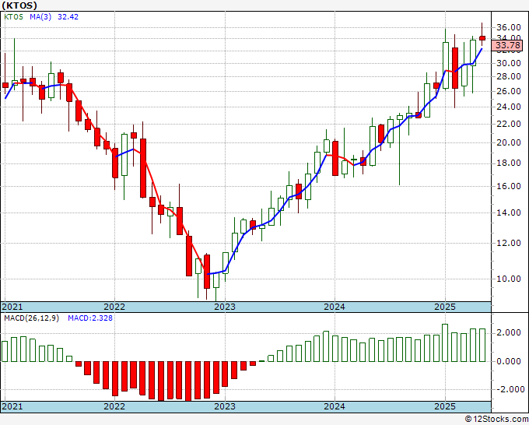Image resolution: width=529 pixels, height=425 pixels.
Task: Click 2022 on the price chart axis
Action: pos(114,307)
